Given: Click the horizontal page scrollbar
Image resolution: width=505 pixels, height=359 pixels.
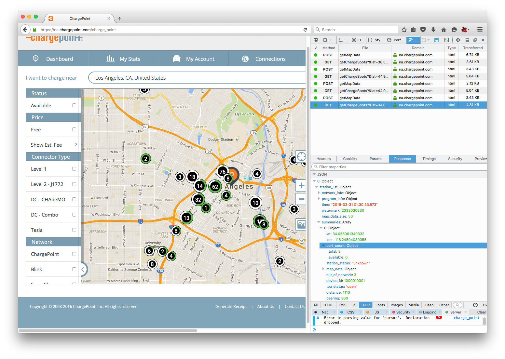Looking at the screenshot, I should click(x=108, y=331).
